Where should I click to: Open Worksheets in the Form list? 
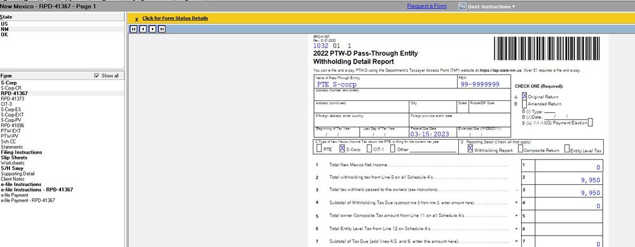coord(62,163)
